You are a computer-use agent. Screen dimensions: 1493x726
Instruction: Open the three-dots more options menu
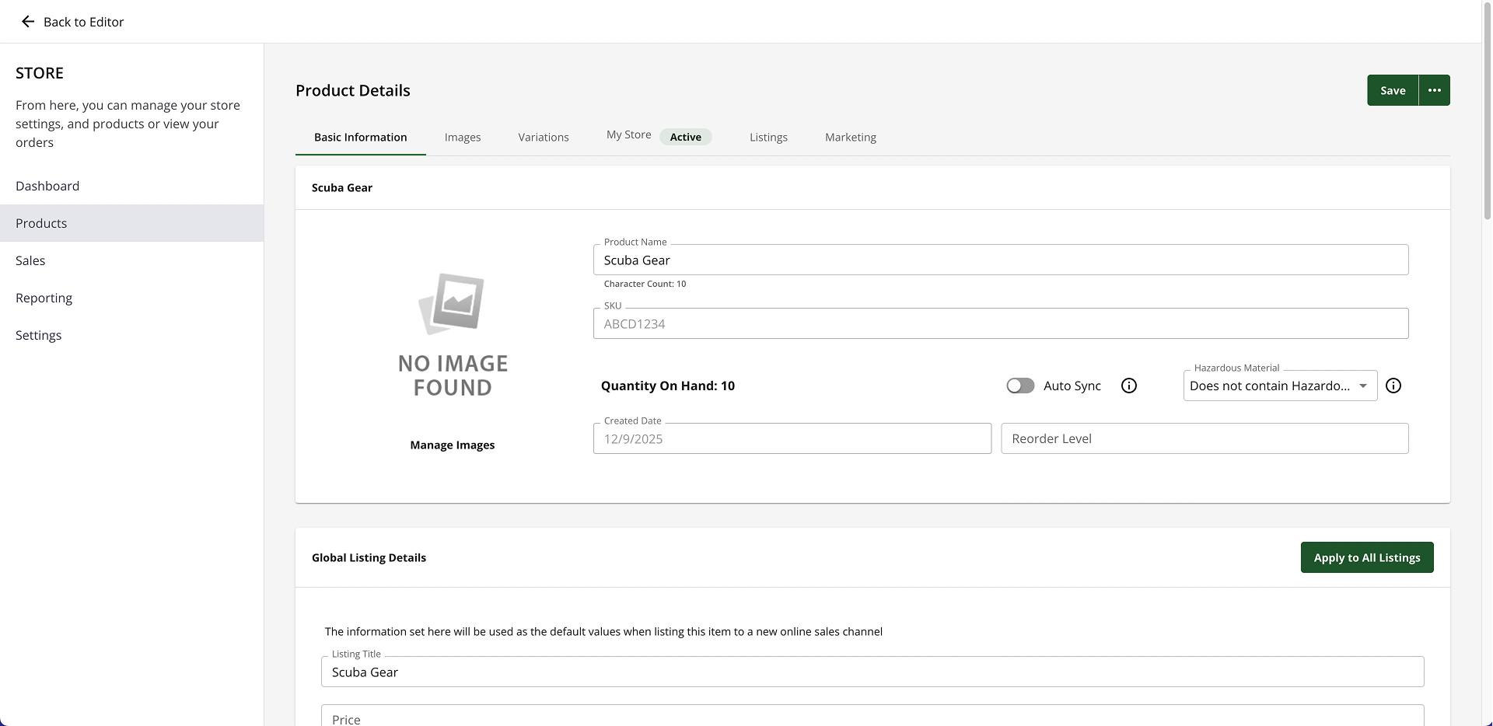[x=1434, y=90]
